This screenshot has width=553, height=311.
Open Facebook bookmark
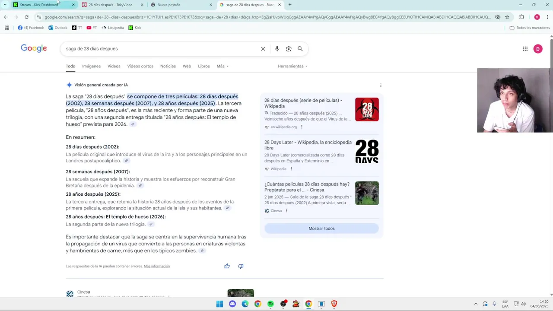(x=31, y=28)
